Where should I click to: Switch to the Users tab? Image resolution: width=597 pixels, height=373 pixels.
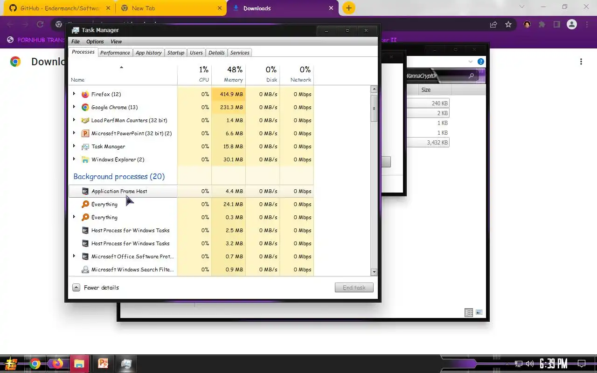196,53
